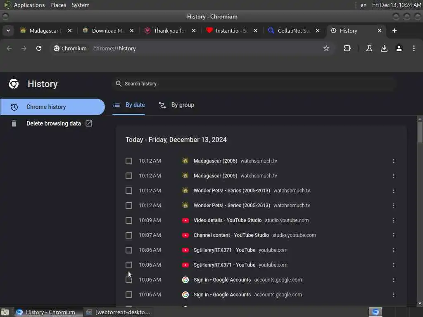Open actions menu for last Sign in entry
Image resolution: width=423 pixels, height=317 pixels.
click(x=394, y=295)
